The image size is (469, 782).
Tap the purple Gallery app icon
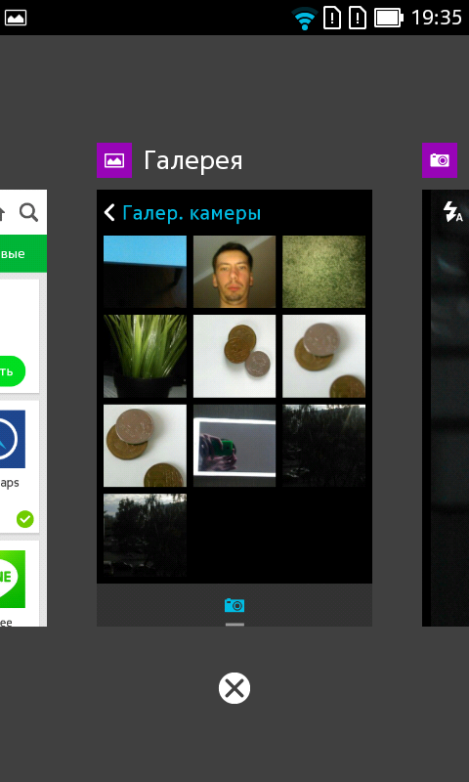pyautogui.click(x=114, y=160)
